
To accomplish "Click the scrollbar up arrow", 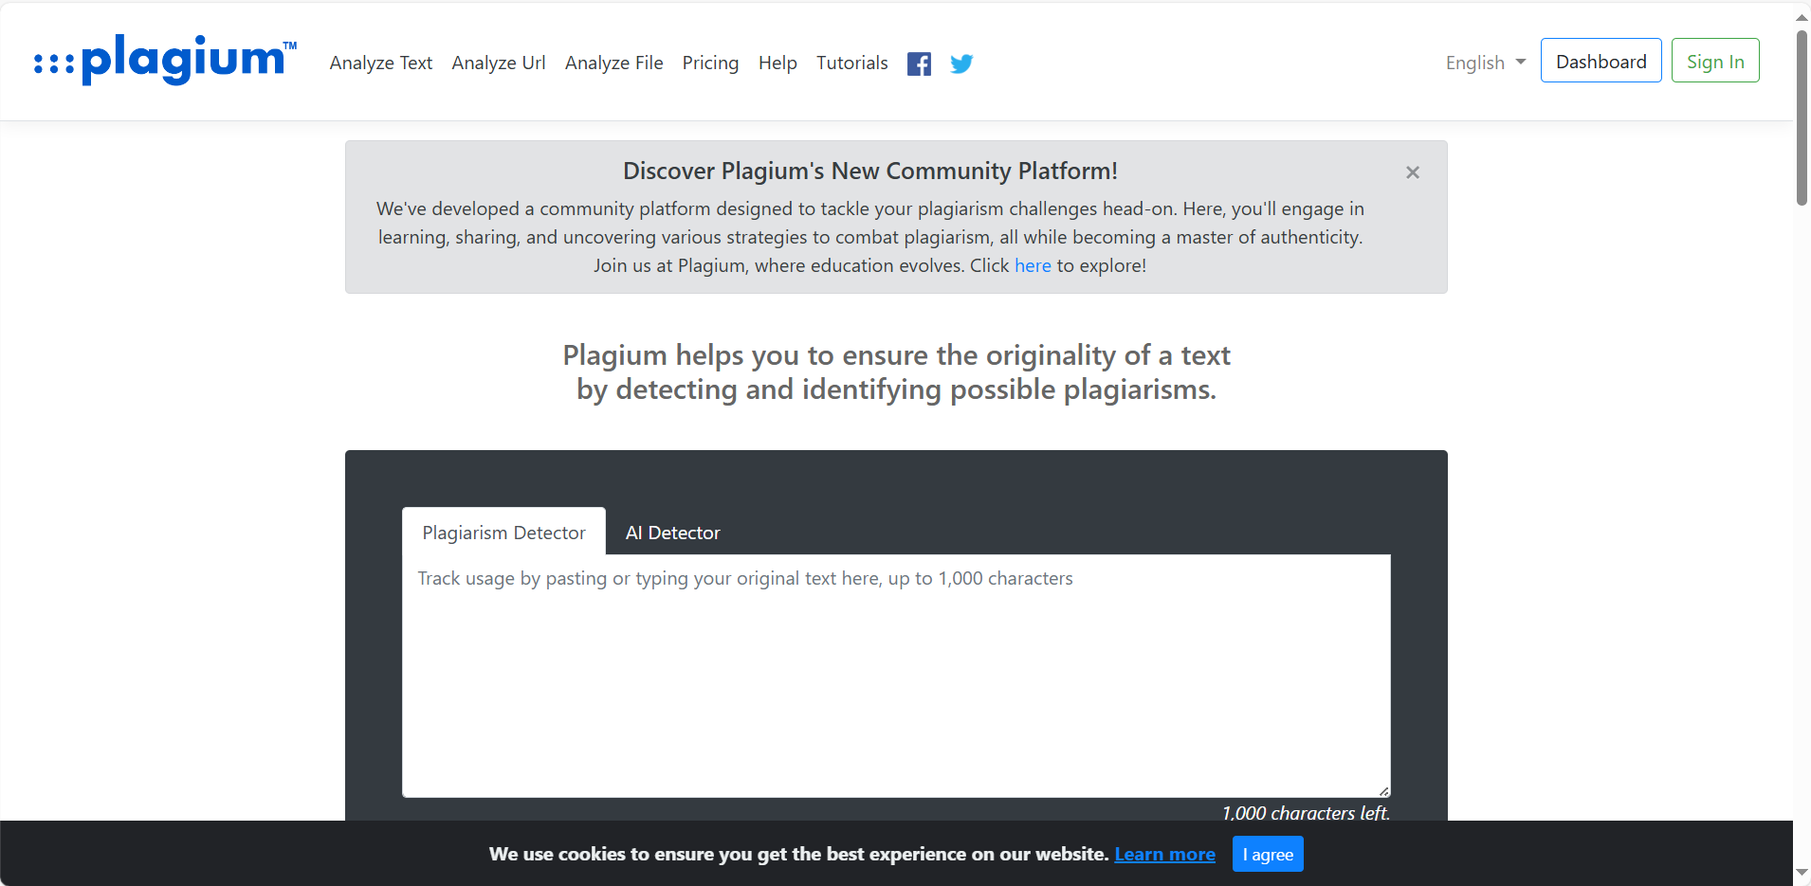I will tap(1802, 16).
